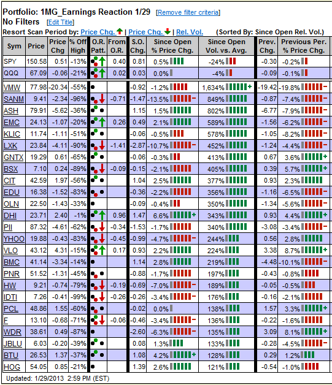Click red down arrow next to Price Chg.

[168, 31]
